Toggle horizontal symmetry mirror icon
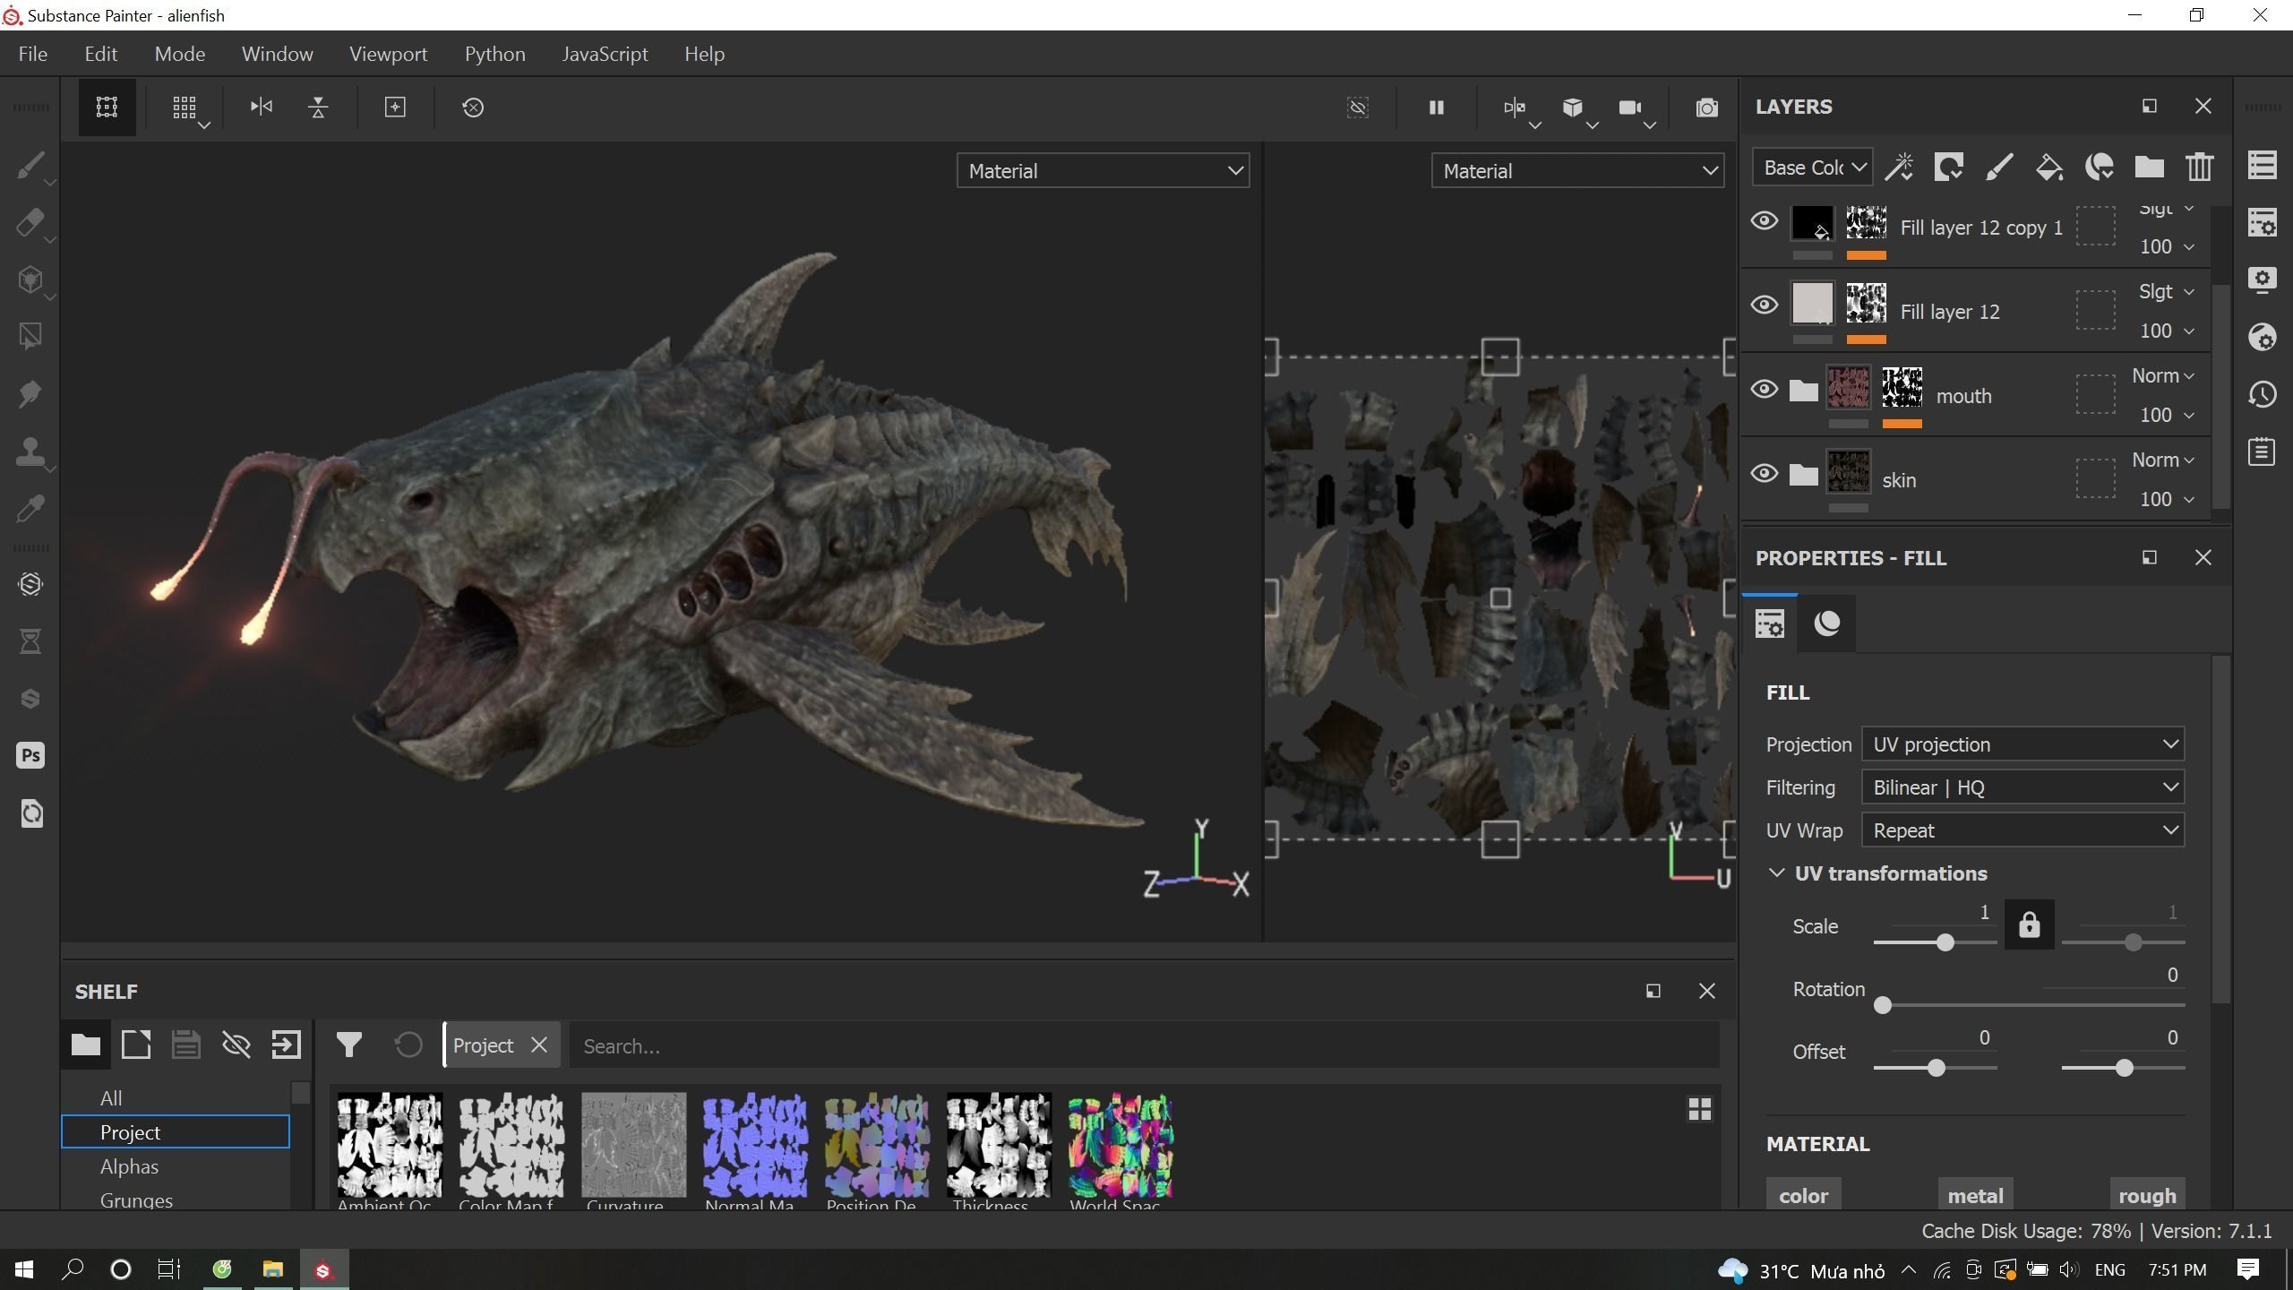 261,107
